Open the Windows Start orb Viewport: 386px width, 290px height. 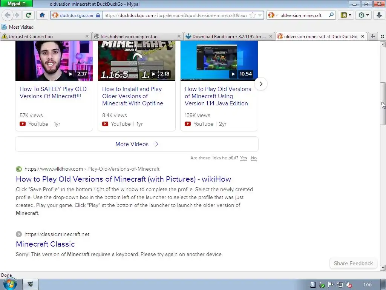click(x=10, y=284)
